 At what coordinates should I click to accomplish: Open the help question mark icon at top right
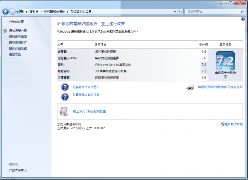coord(243,19)
